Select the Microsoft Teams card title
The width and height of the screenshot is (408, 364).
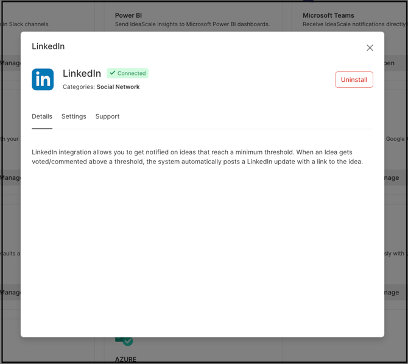[328, 15]
